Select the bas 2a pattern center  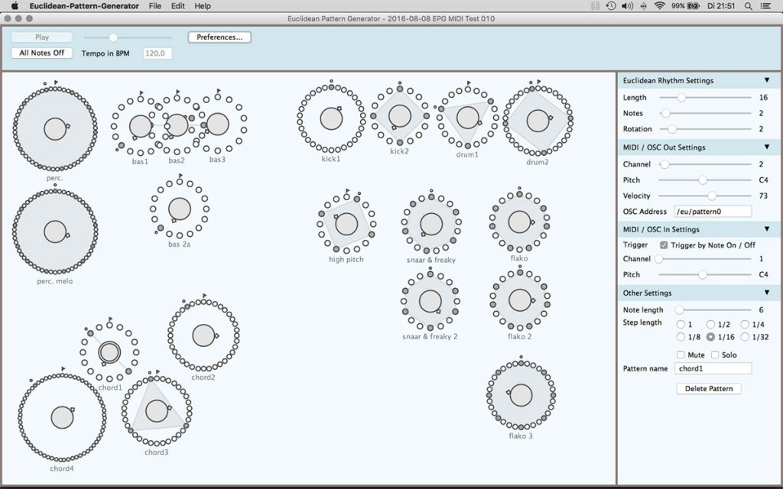coord(180,209)
